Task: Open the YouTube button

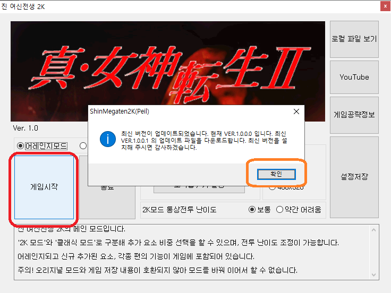Action: 354,77
